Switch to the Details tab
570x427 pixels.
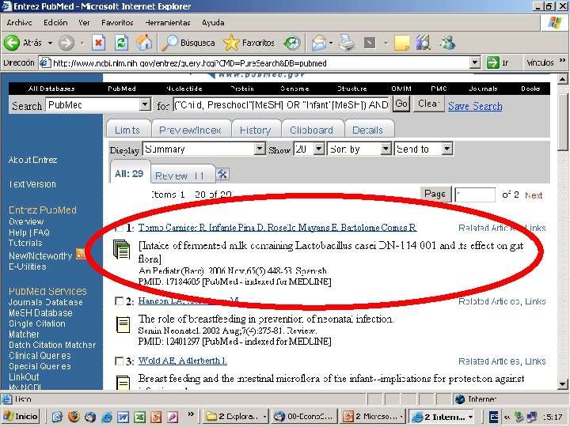point(367,130)
